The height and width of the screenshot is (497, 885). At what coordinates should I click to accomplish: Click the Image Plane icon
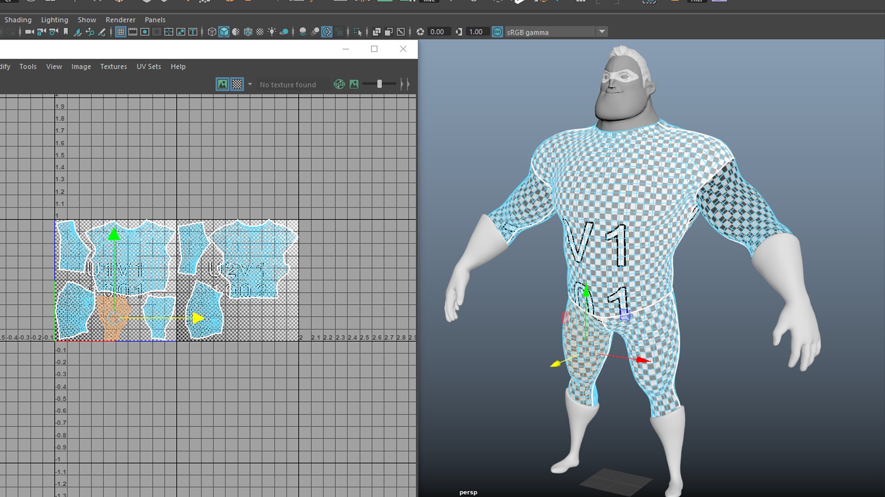[x=77, y=32]
